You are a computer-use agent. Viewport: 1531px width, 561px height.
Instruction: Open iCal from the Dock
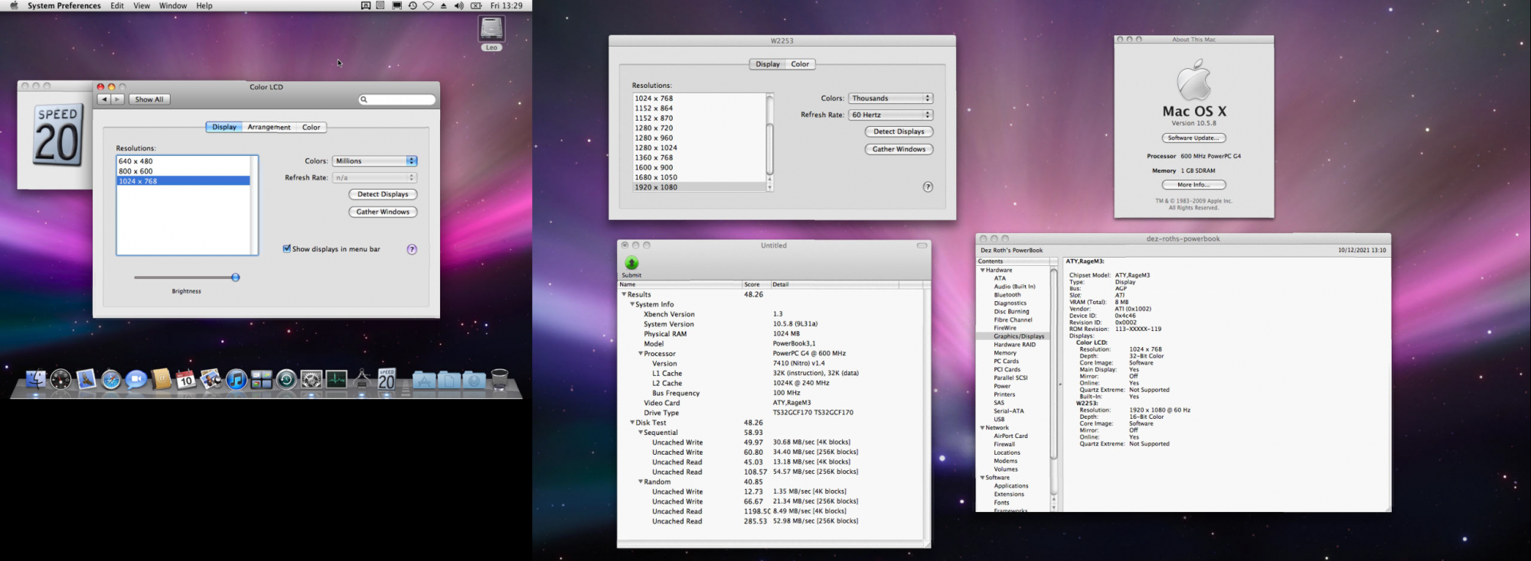pyautogui.click(x=186, y=379)
